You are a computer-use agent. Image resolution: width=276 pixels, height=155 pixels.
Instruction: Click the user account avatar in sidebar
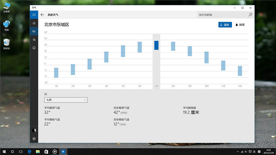(34, 130)
